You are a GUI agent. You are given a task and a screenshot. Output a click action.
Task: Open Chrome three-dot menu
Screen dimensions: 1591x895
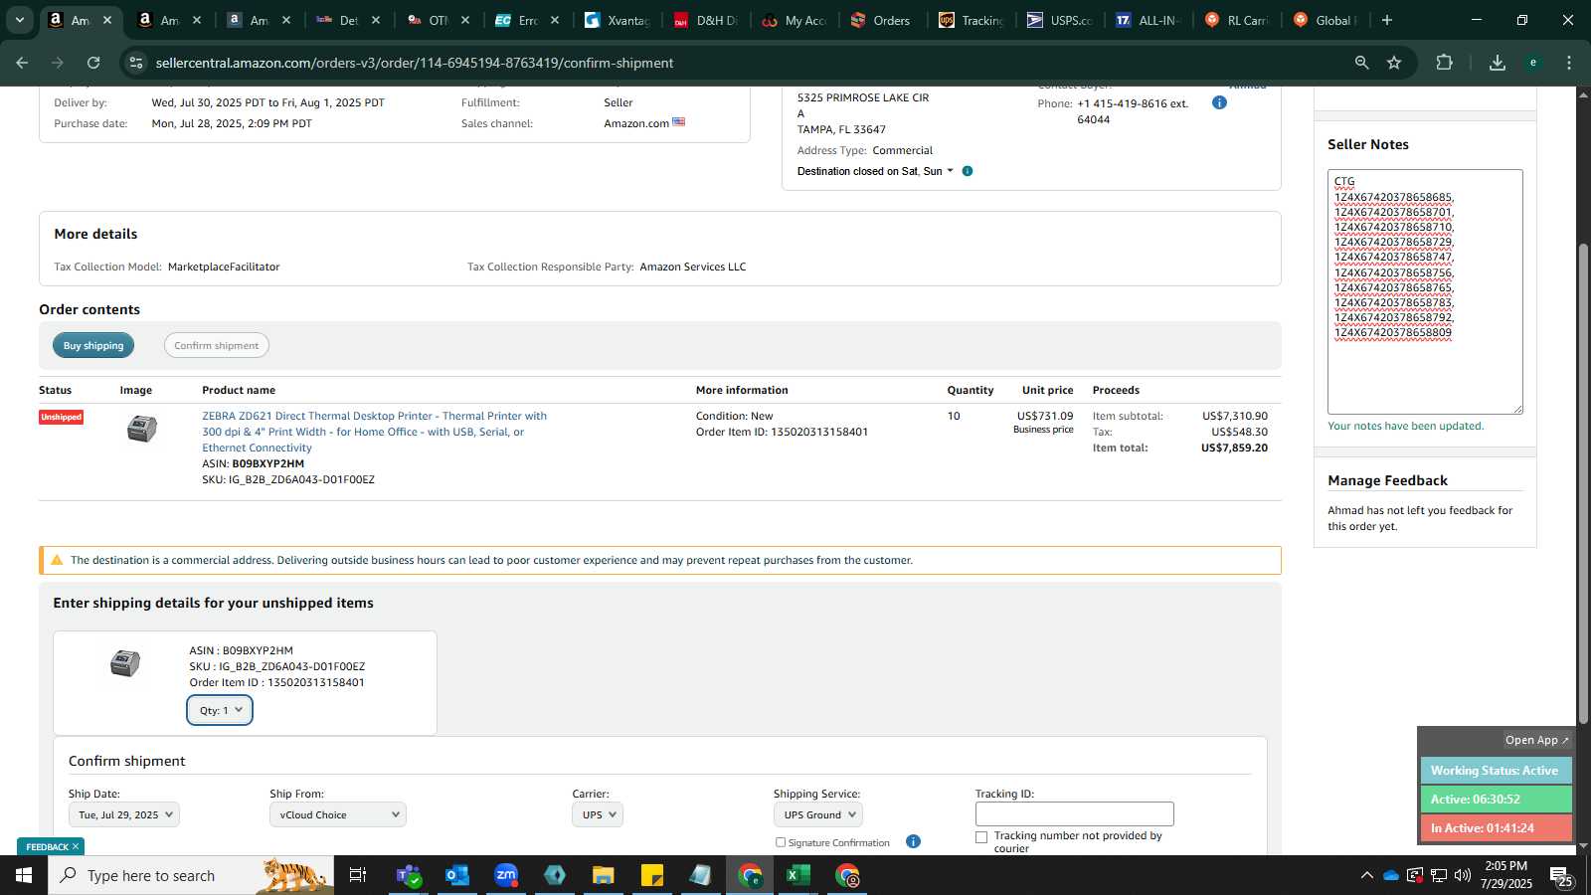(1569, 63)
